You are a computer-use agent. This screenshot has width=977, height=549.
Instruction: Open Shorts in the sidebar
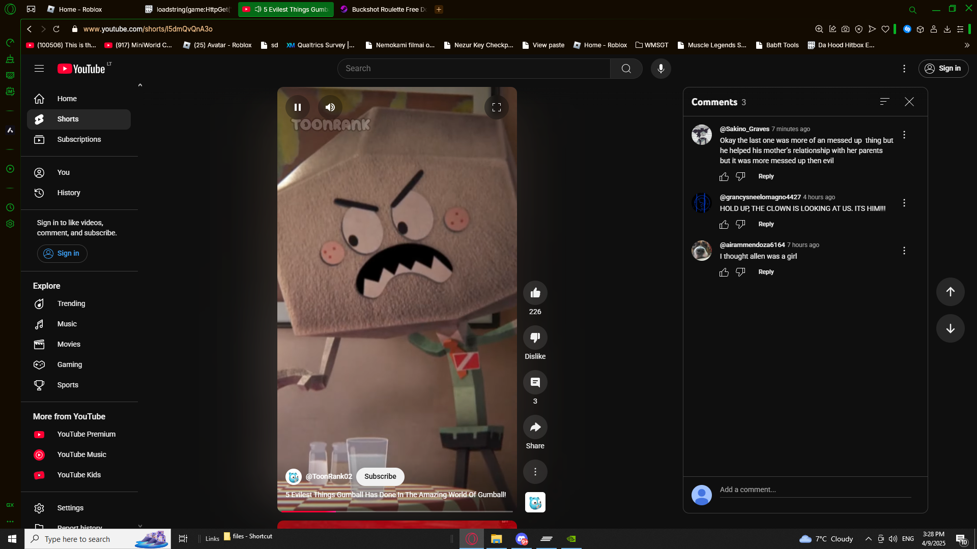point(79,119)
